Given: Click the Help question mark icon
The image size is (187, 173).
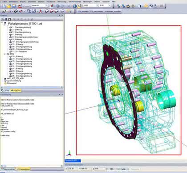Looking at the screenshot, I should (x=80, y=6).
